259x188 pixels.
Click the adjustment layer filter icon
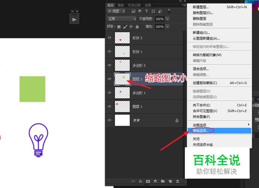140,11
